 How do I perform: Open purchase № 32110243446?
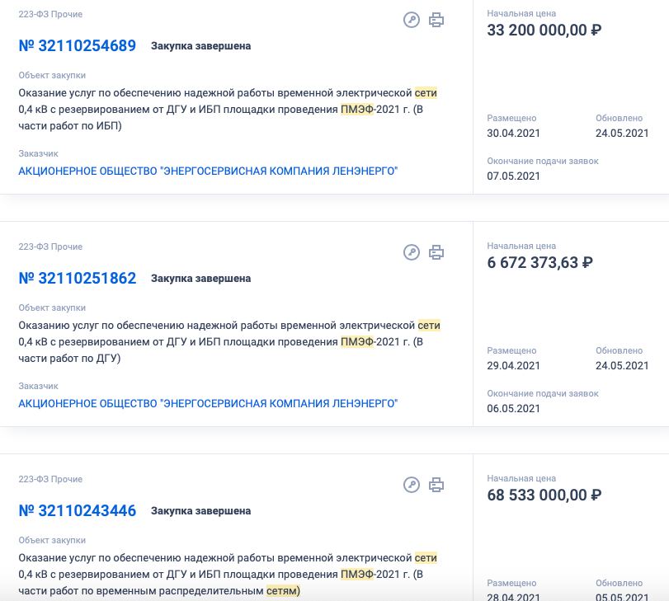pos(78,511)
